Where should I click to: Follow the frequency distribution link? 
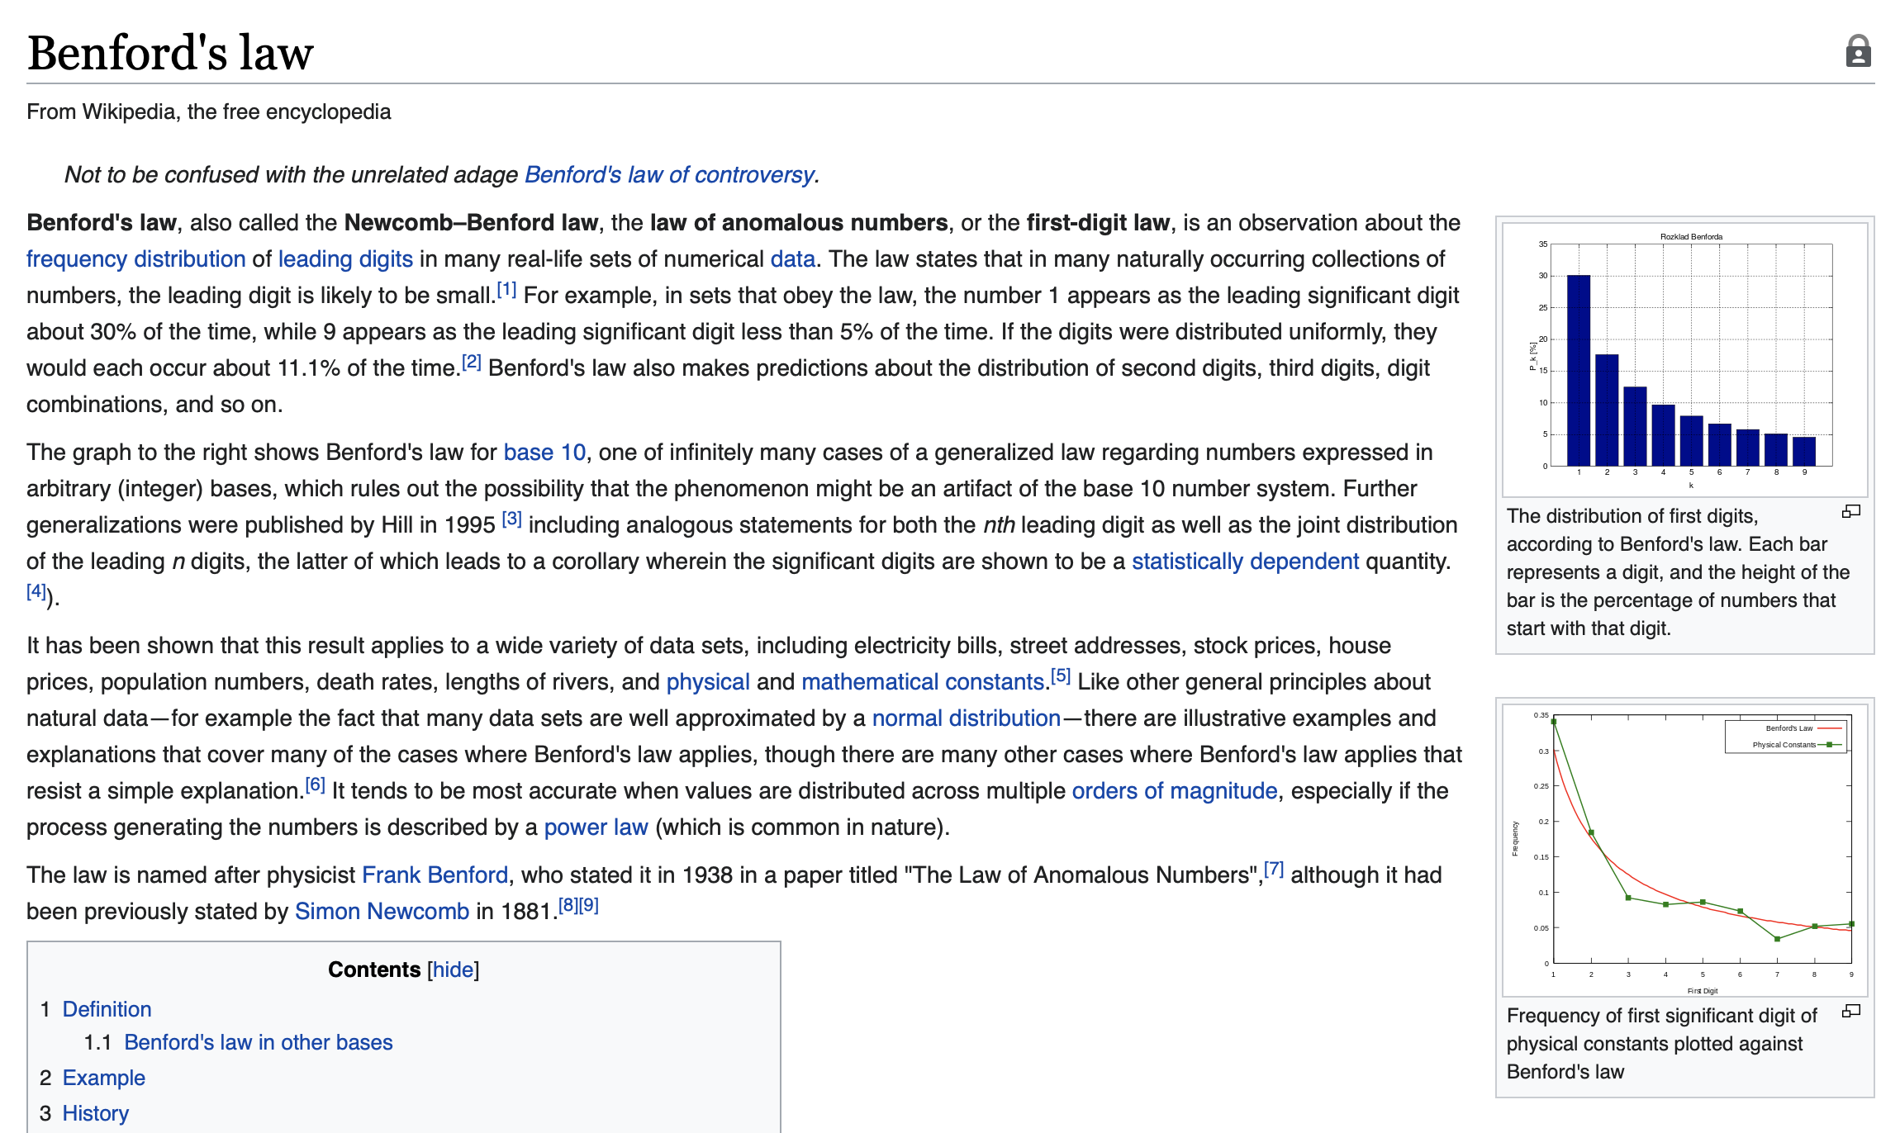136,259
